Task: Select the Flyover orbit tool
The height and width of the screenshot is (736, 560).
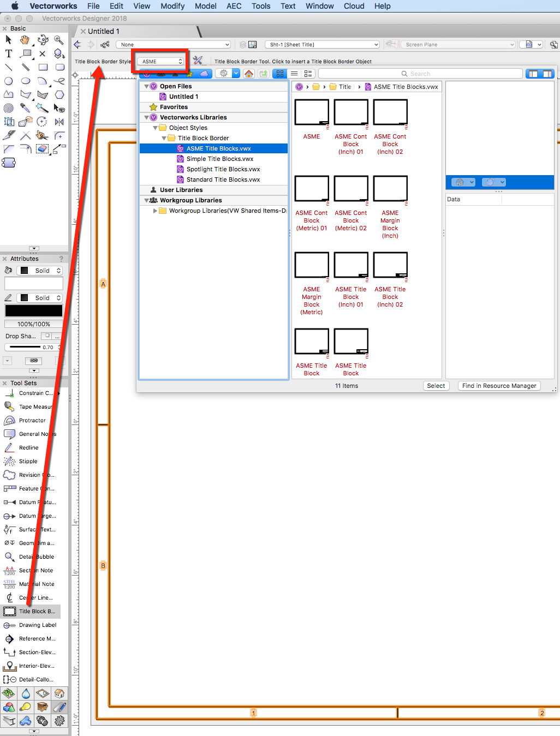Action: point(43,40)
